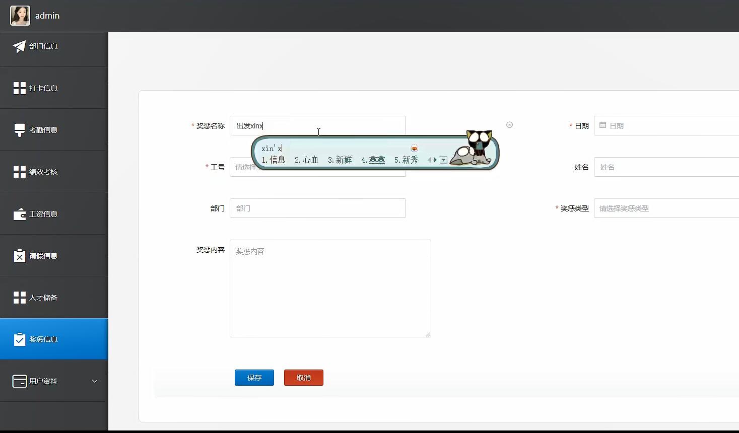Click the 绩效考核 squares icon

point(19,171)
